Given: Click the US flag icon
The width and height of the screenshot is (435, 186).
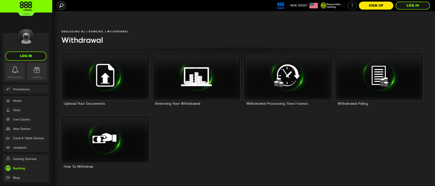Looking at the screenshot, I should click(313, 5).
